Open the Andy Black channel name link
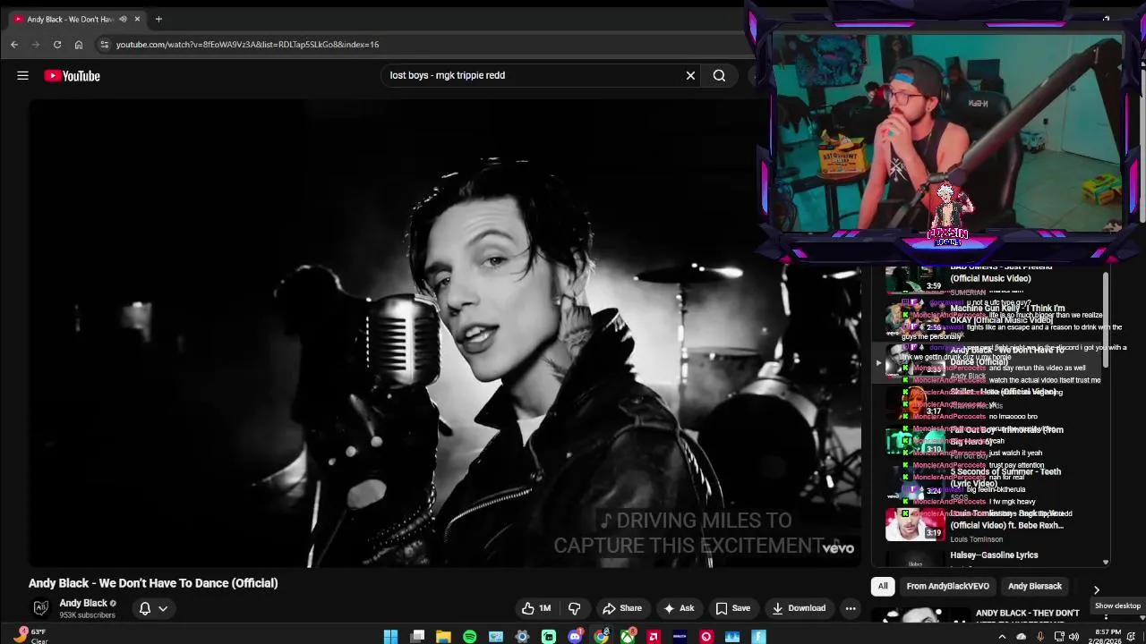The height and width of the screenshot is (644, 1146). pos(83,603)
